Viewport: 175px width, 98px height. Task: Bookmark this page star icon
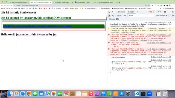point(149,5)
